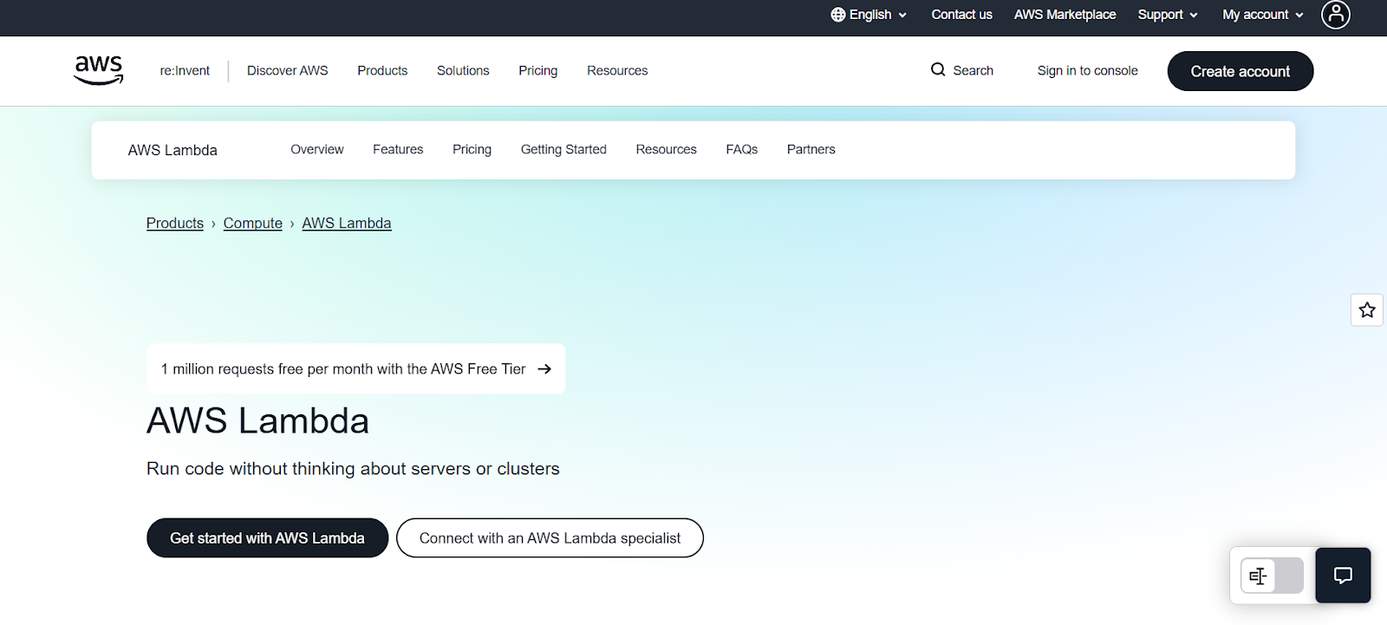Click the globe language icon
This screenshot has height=625, width=1387.
pos(837,15)
